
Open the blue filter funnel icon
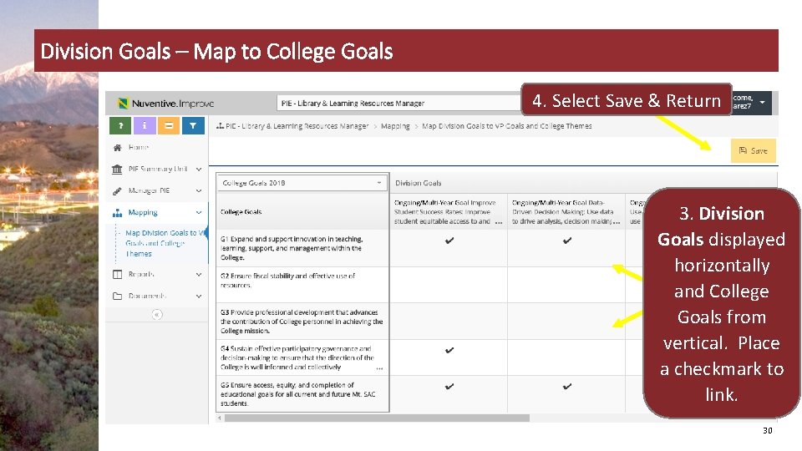tap(192, 125)
